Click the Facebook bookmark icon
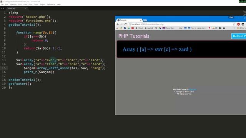 125,28
